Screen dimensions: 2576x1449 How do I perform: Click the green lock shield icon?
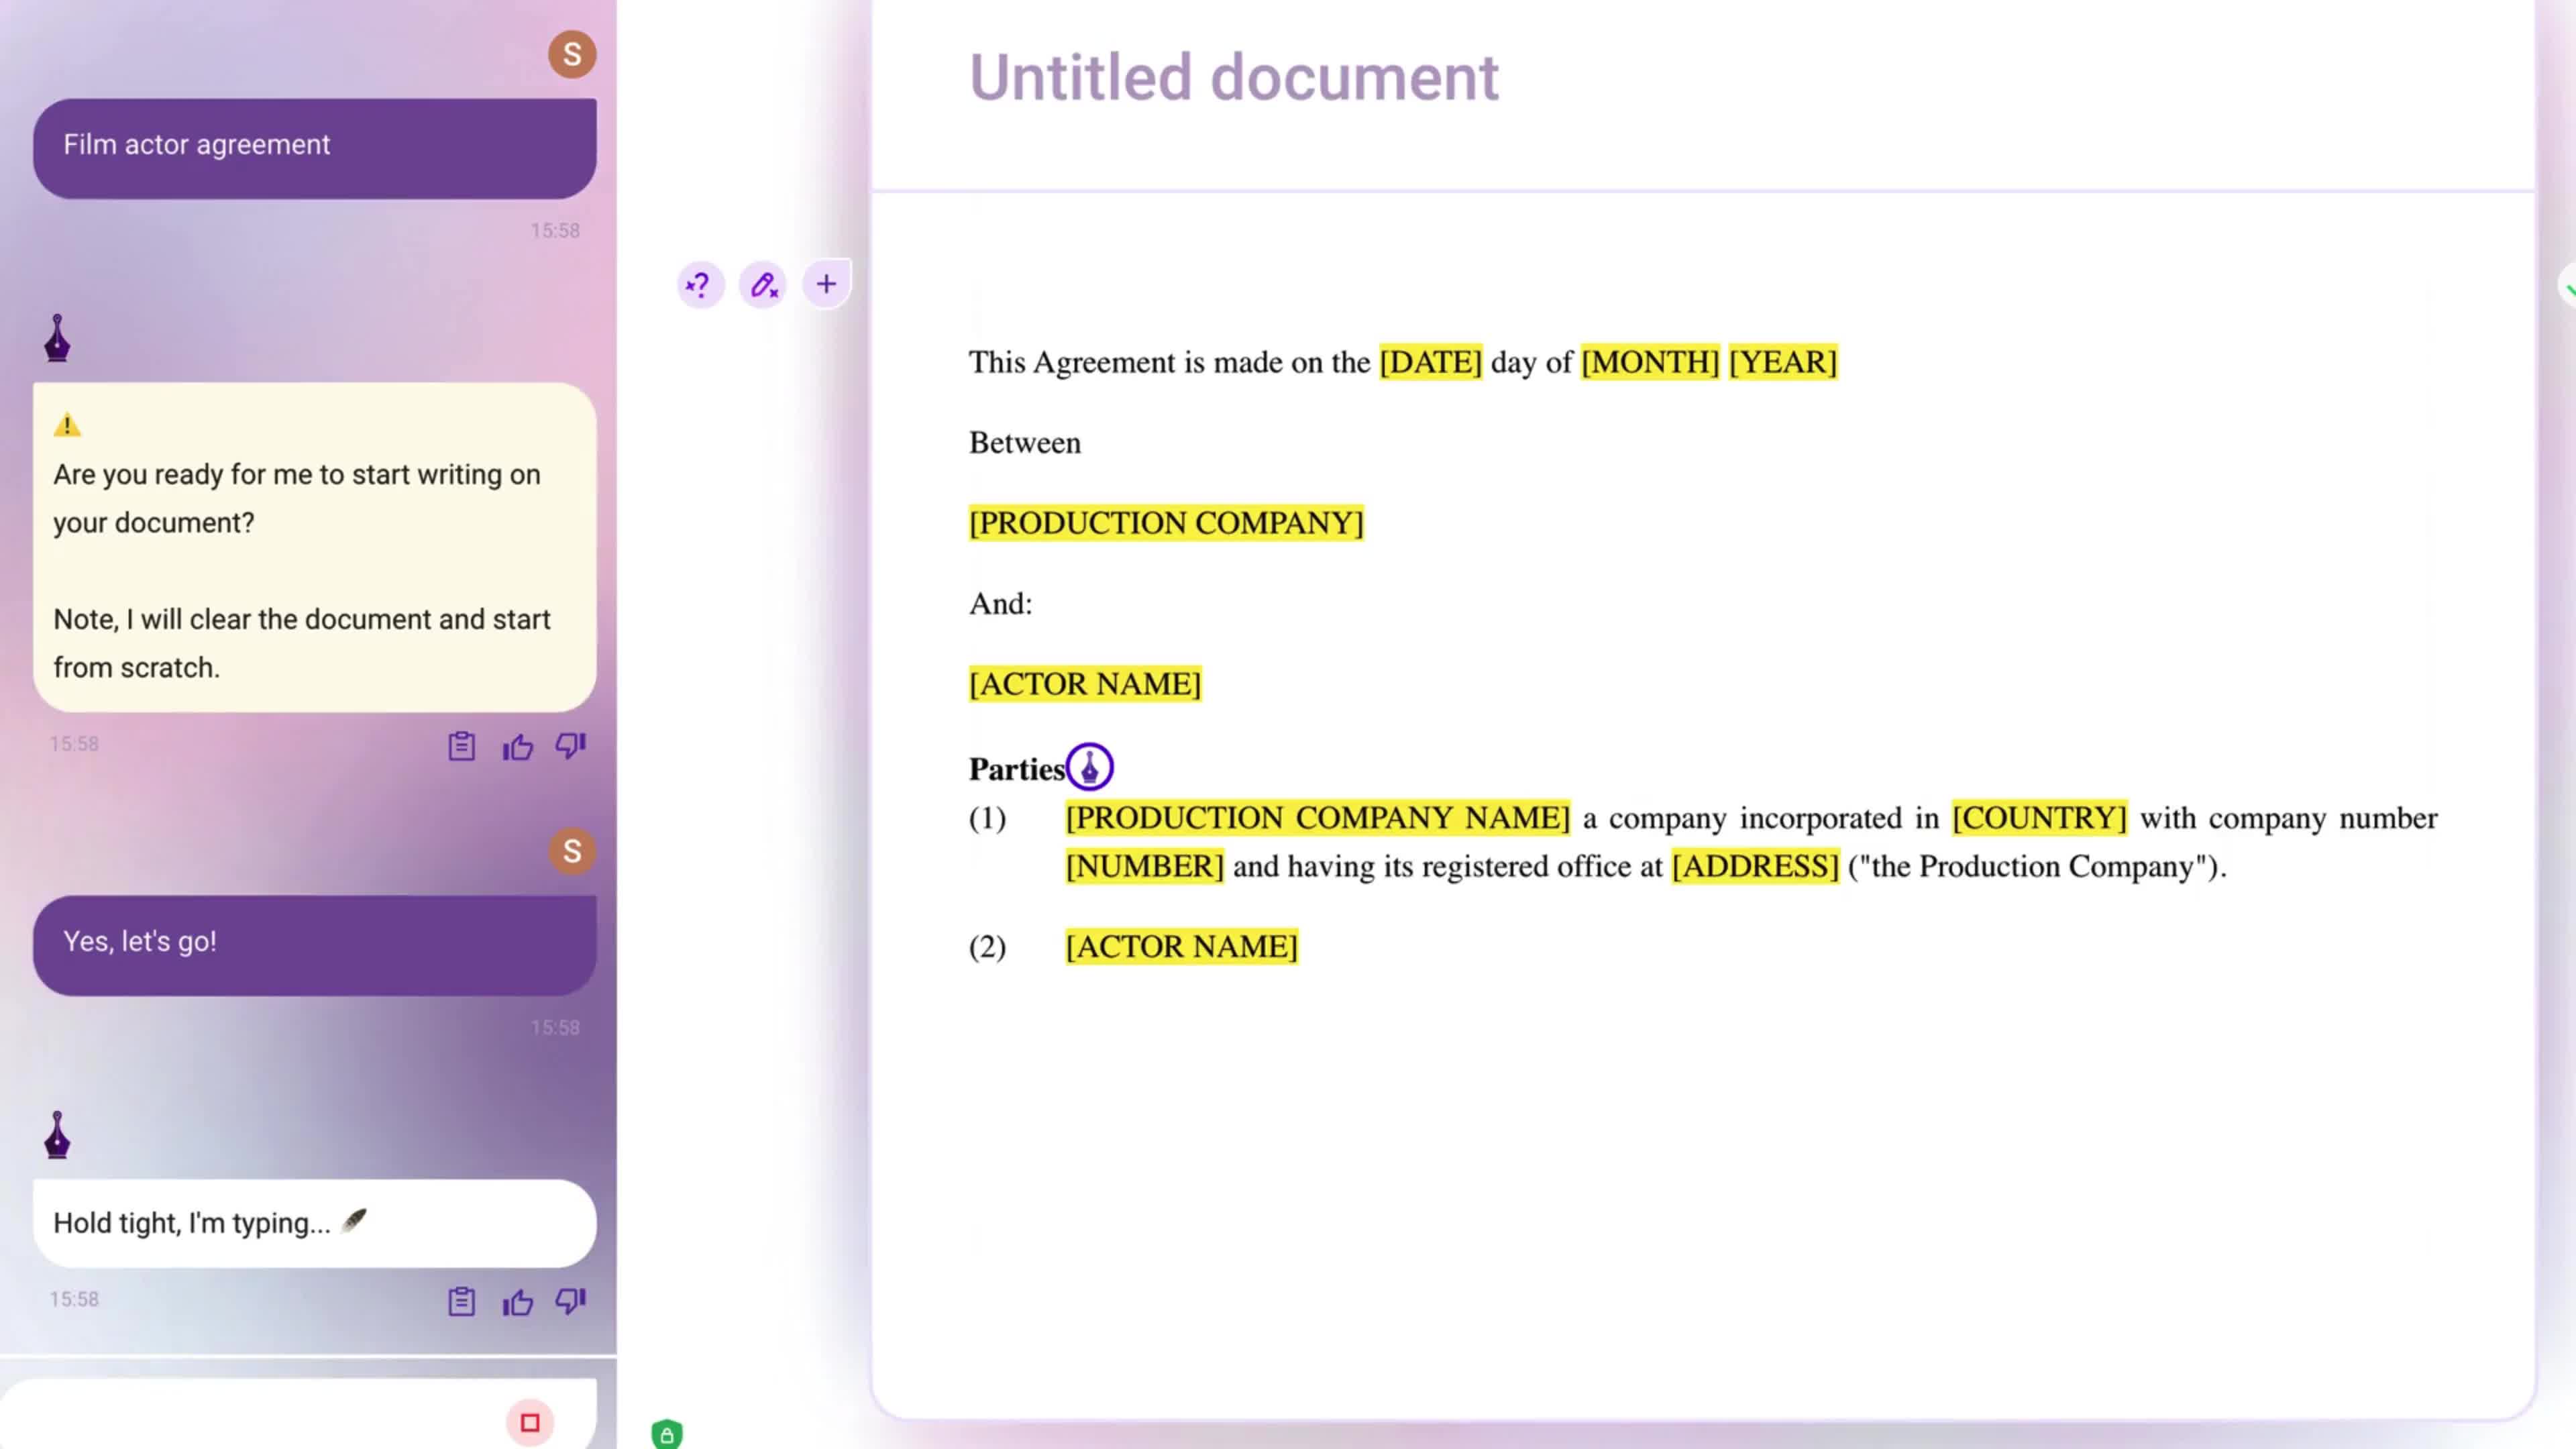[x=667, y=1434]
